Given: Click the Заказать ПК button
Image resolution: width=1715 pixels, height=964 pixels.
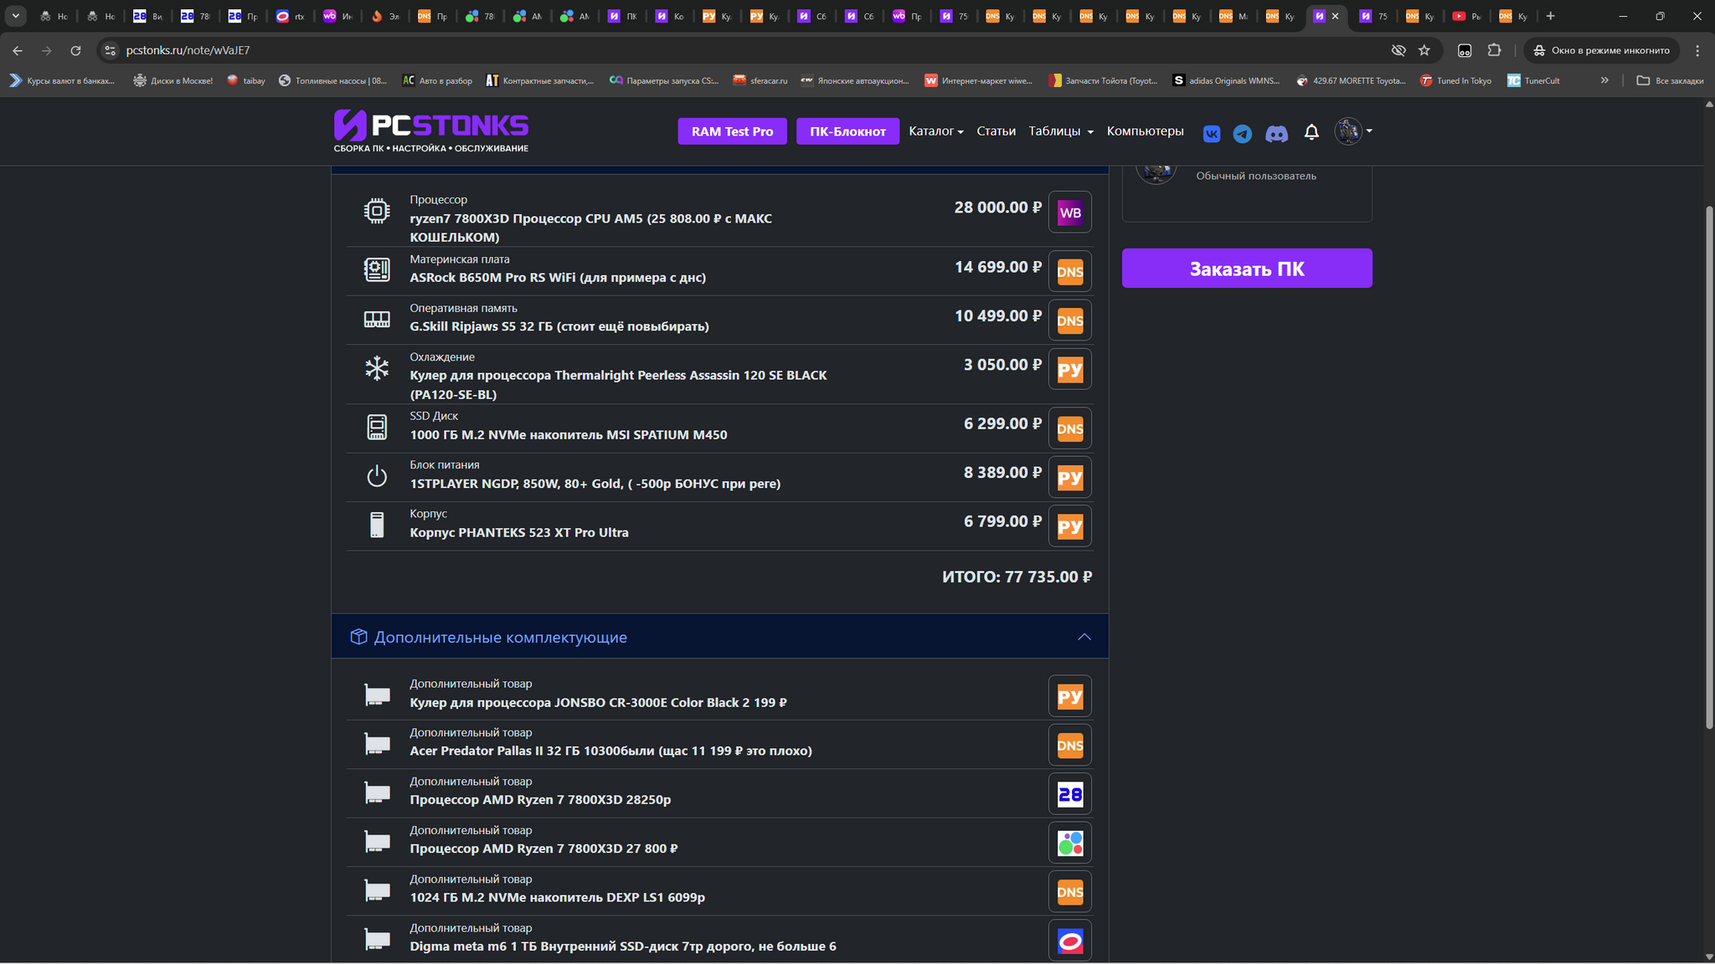Looking at the screenshot, I should coord(1247,269).
